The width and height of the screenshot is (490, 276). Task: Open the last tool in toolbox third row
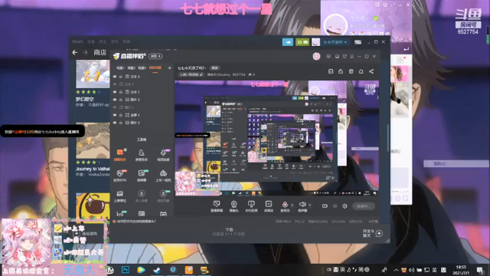[163, 196]
